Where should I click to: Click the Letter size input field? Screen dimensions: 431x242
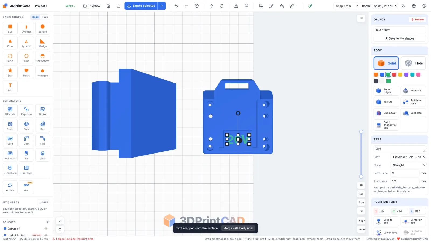(x=405, y=173)
